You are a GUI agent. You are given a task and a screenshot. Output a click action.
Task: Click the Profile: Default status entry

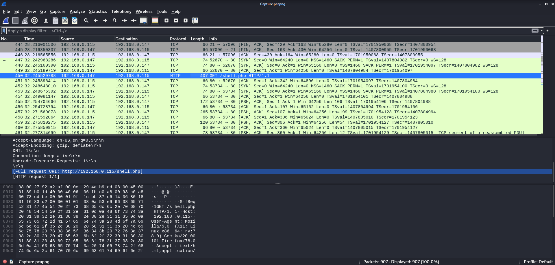[538, 262]
